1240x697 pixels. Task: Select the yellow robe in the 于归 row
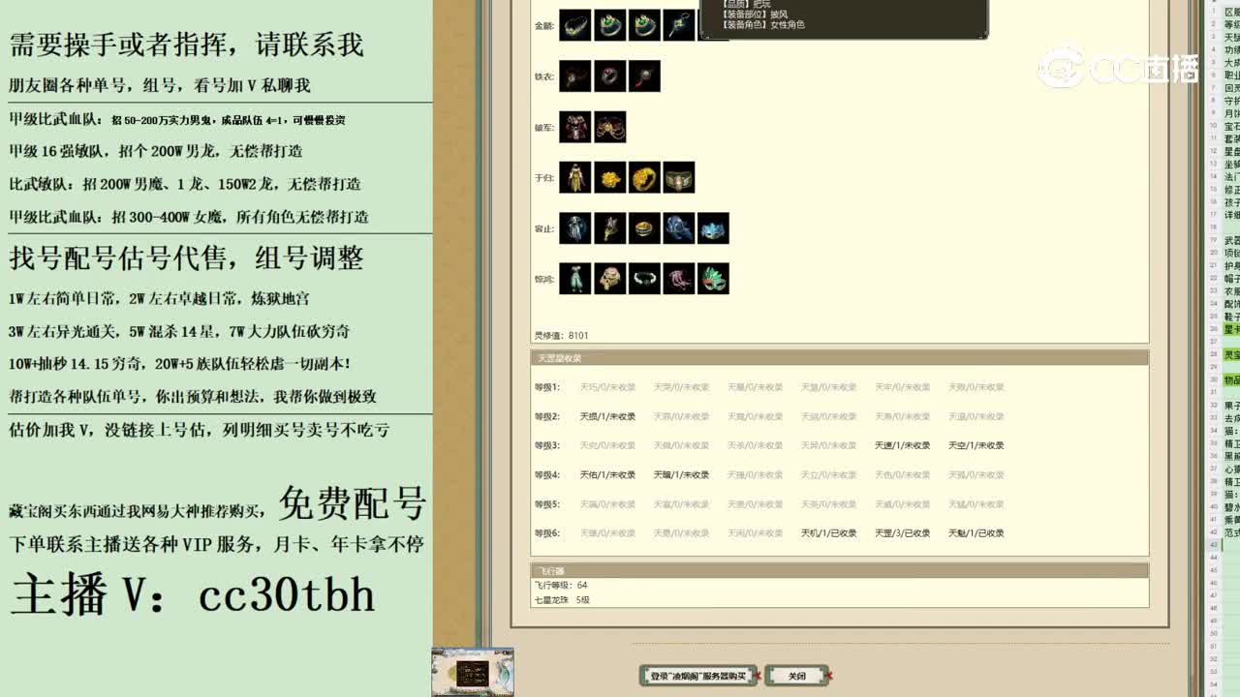pos(574,177)
